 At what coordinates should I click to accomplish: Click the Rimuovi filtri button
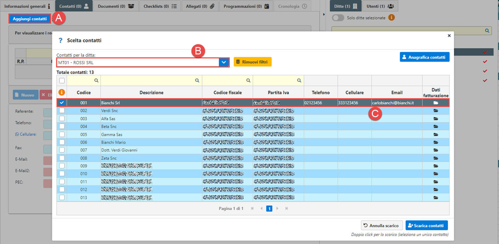(x=253, y=62)
